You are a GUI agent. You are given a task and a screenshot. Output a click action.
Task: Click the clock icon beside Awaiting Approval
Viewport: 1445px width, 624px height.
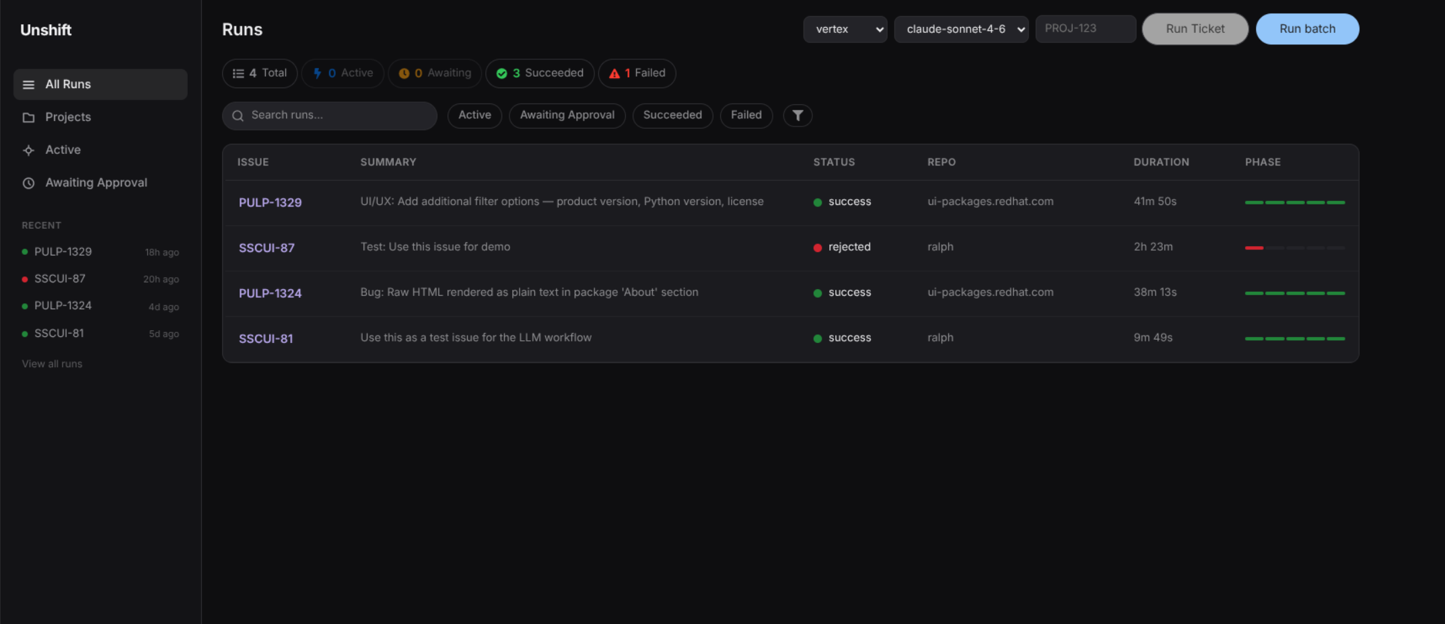[x=28, y=182]
